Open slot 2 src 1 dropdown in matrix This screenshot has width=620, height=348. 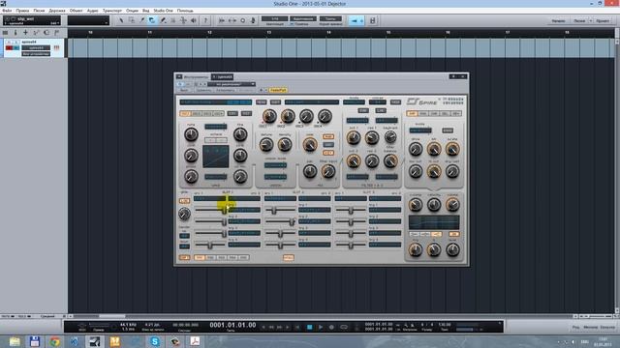(280, 198)
